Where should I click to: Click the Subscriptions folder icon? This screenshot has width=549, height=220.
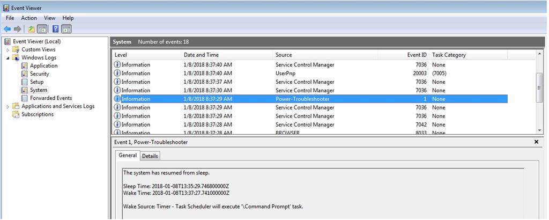point(16,114)
